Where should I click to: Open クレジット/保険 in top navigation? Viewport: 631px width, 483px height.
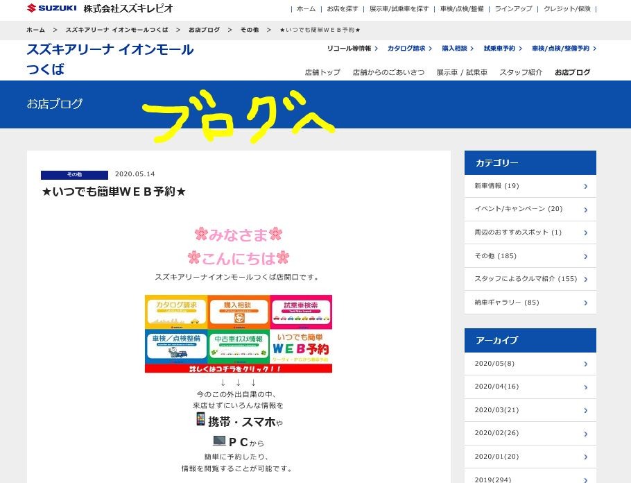coord(567,8)
